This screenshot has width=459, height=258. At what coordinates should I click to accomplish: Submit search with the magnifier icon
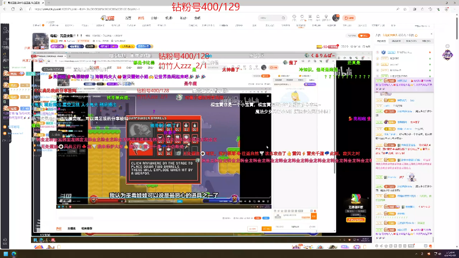click(283, 18)
